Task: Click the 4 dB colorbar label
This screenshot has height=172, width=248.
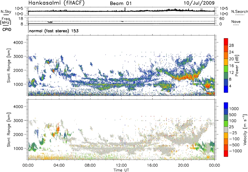Action: 230,86
